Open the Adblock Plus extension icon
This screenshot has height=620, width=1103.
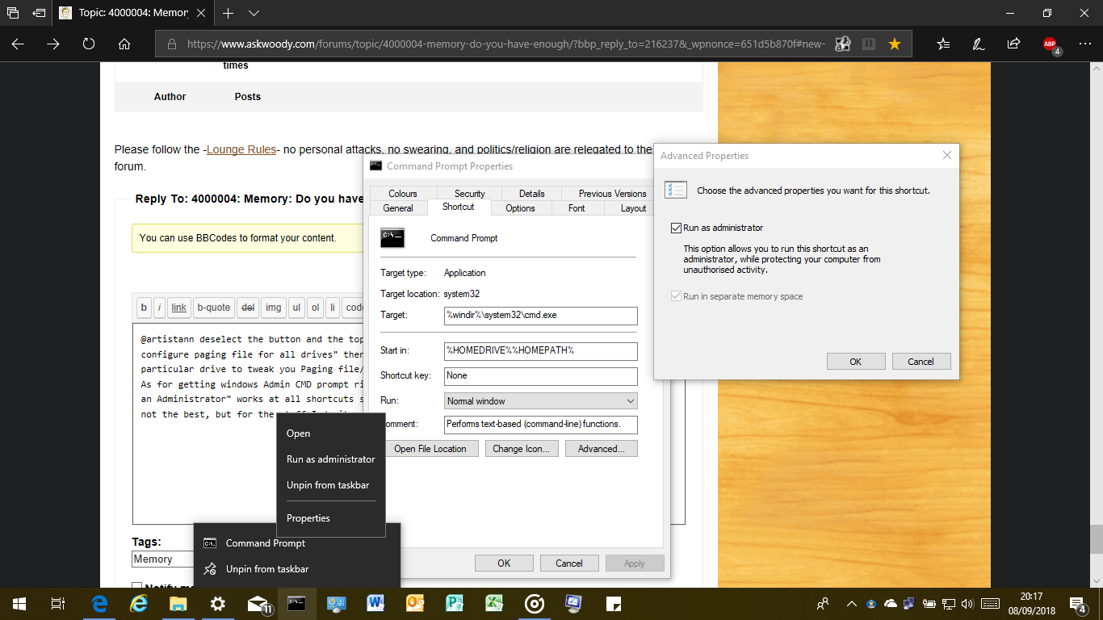coord(1050,44)
